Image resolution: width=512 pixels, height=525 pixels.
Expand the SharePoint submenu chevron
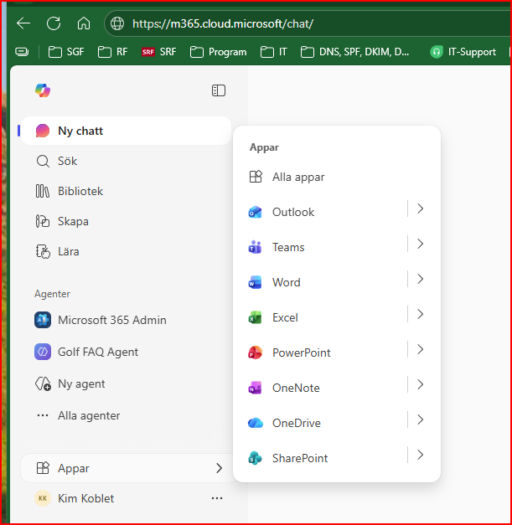tap(420, 455)
